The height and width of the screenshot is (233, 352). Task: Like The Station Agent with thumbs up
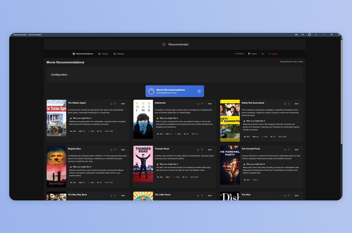tap(111, 104)
